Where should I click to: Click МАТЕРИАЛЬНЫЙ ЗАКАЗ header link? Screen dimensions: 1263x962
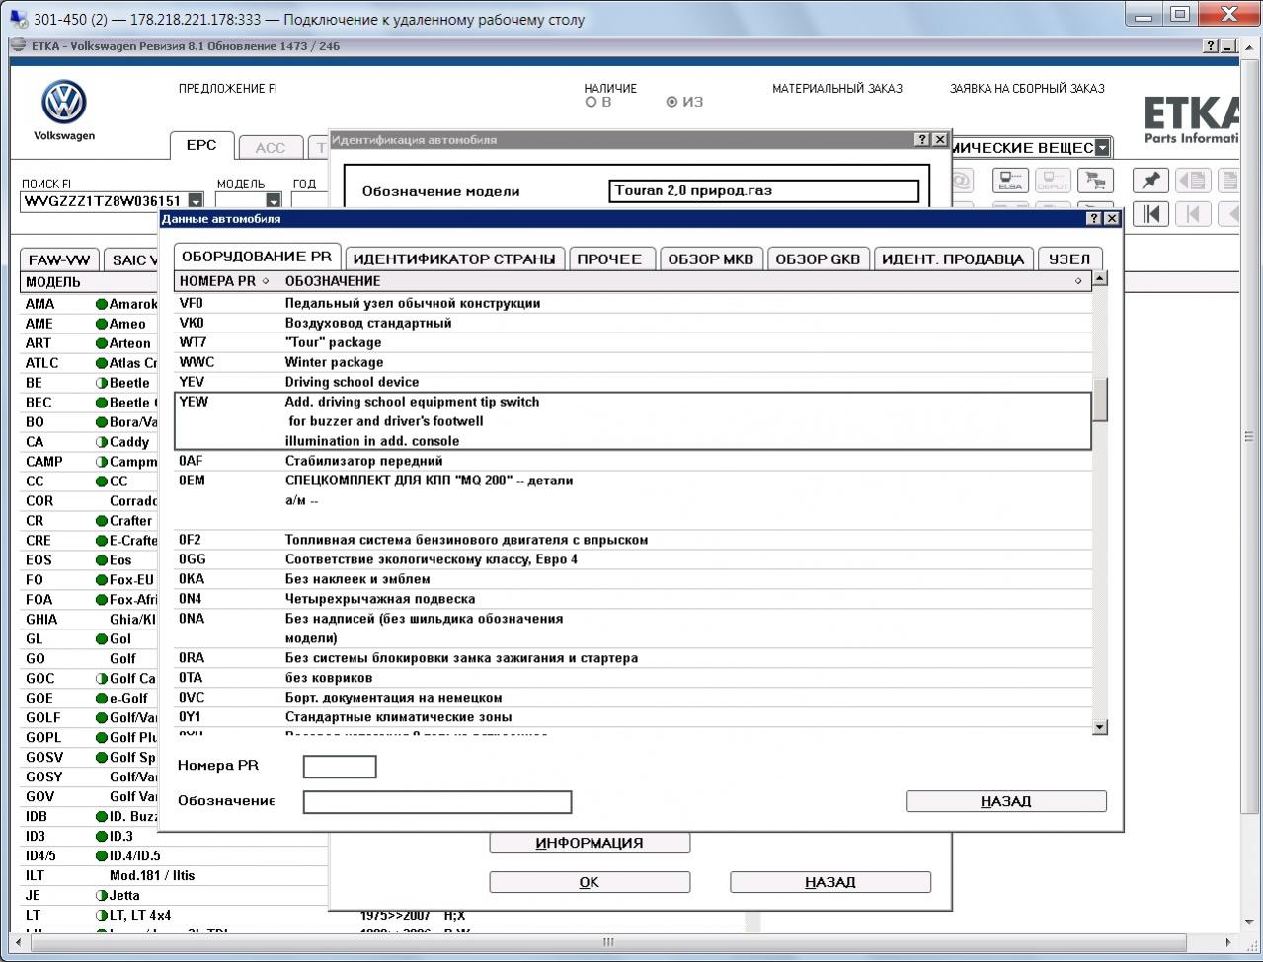837,88
